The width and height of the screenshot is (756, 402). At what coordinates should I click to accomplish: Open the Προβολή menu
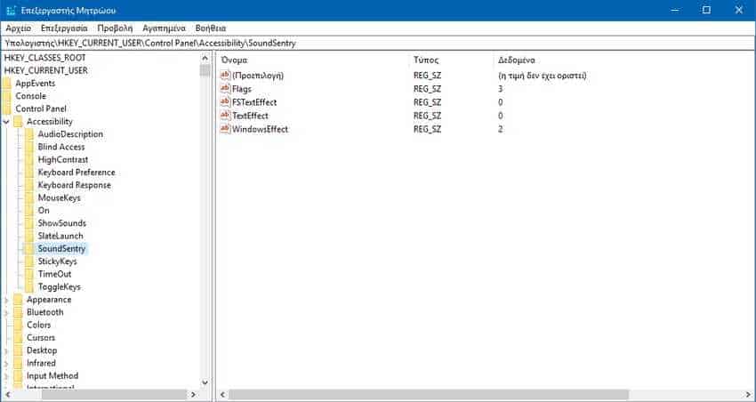click(x=115, y=28)
